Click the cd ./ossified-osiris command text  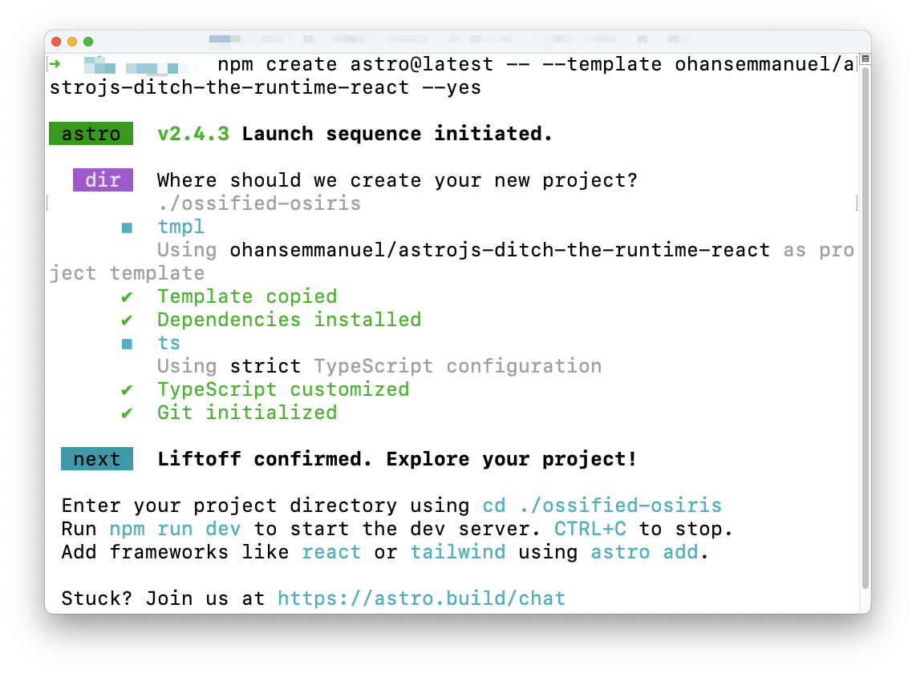[x=603, y=505]
